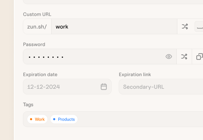Click the Expiration link label

pyautogui.click(x=135, y=74)
